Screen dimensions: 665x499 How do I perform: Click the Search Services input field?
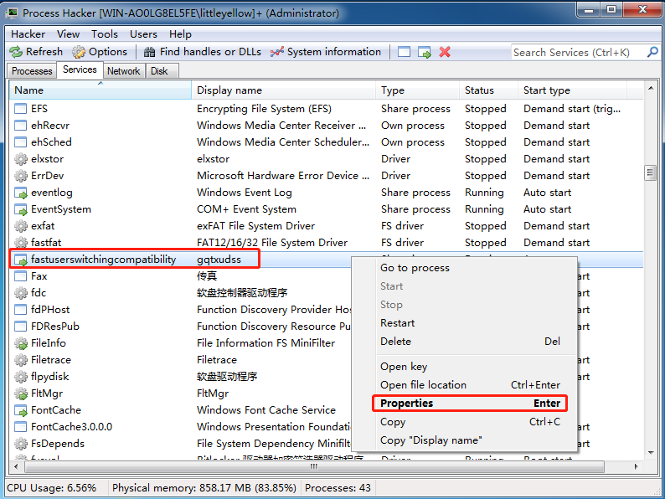coord(579,52)
